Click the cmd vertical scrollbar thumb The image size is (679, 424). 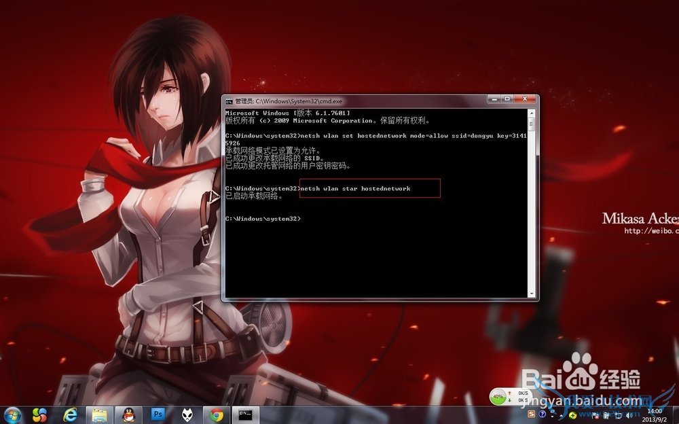pyautogui.click(x=532, y=124)
